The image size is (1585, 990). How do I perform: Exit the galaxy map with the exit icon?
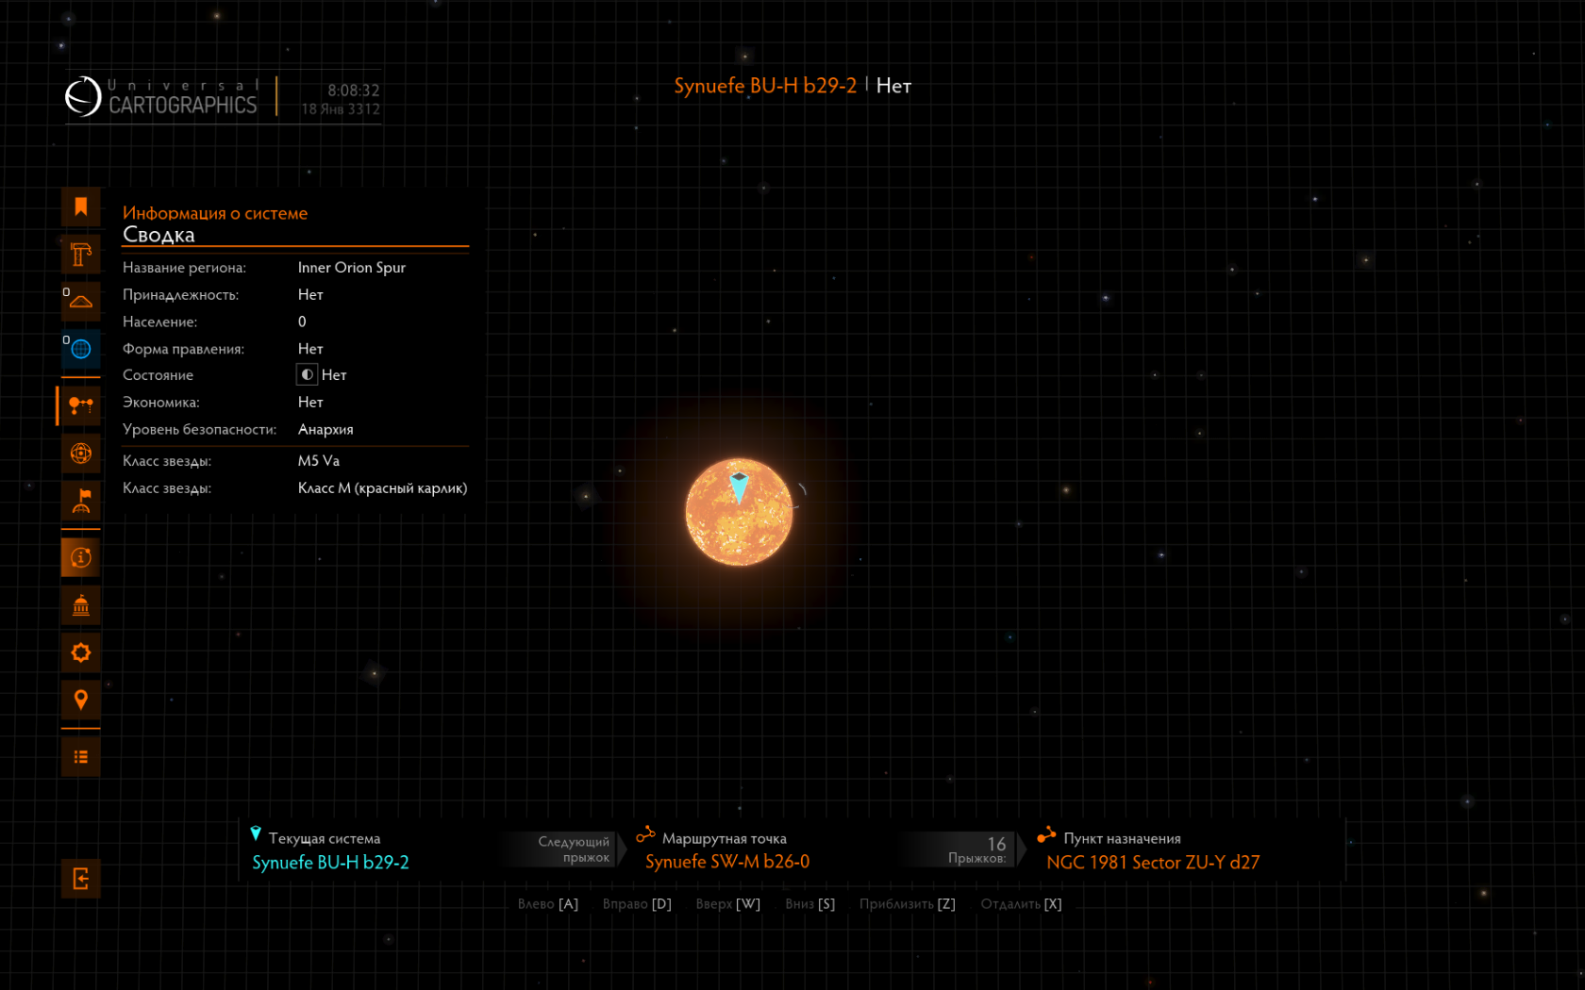[81, 879]
